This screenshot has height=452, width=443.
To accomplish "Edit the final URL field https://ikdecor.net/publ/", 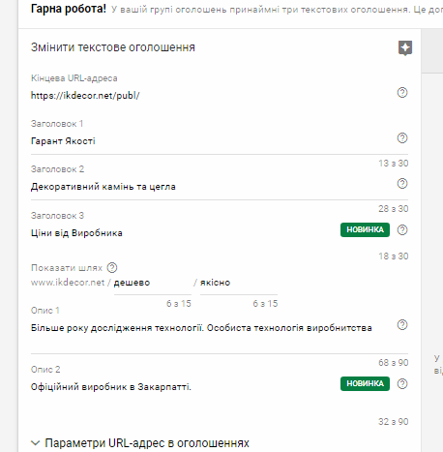I will point(211,96).
